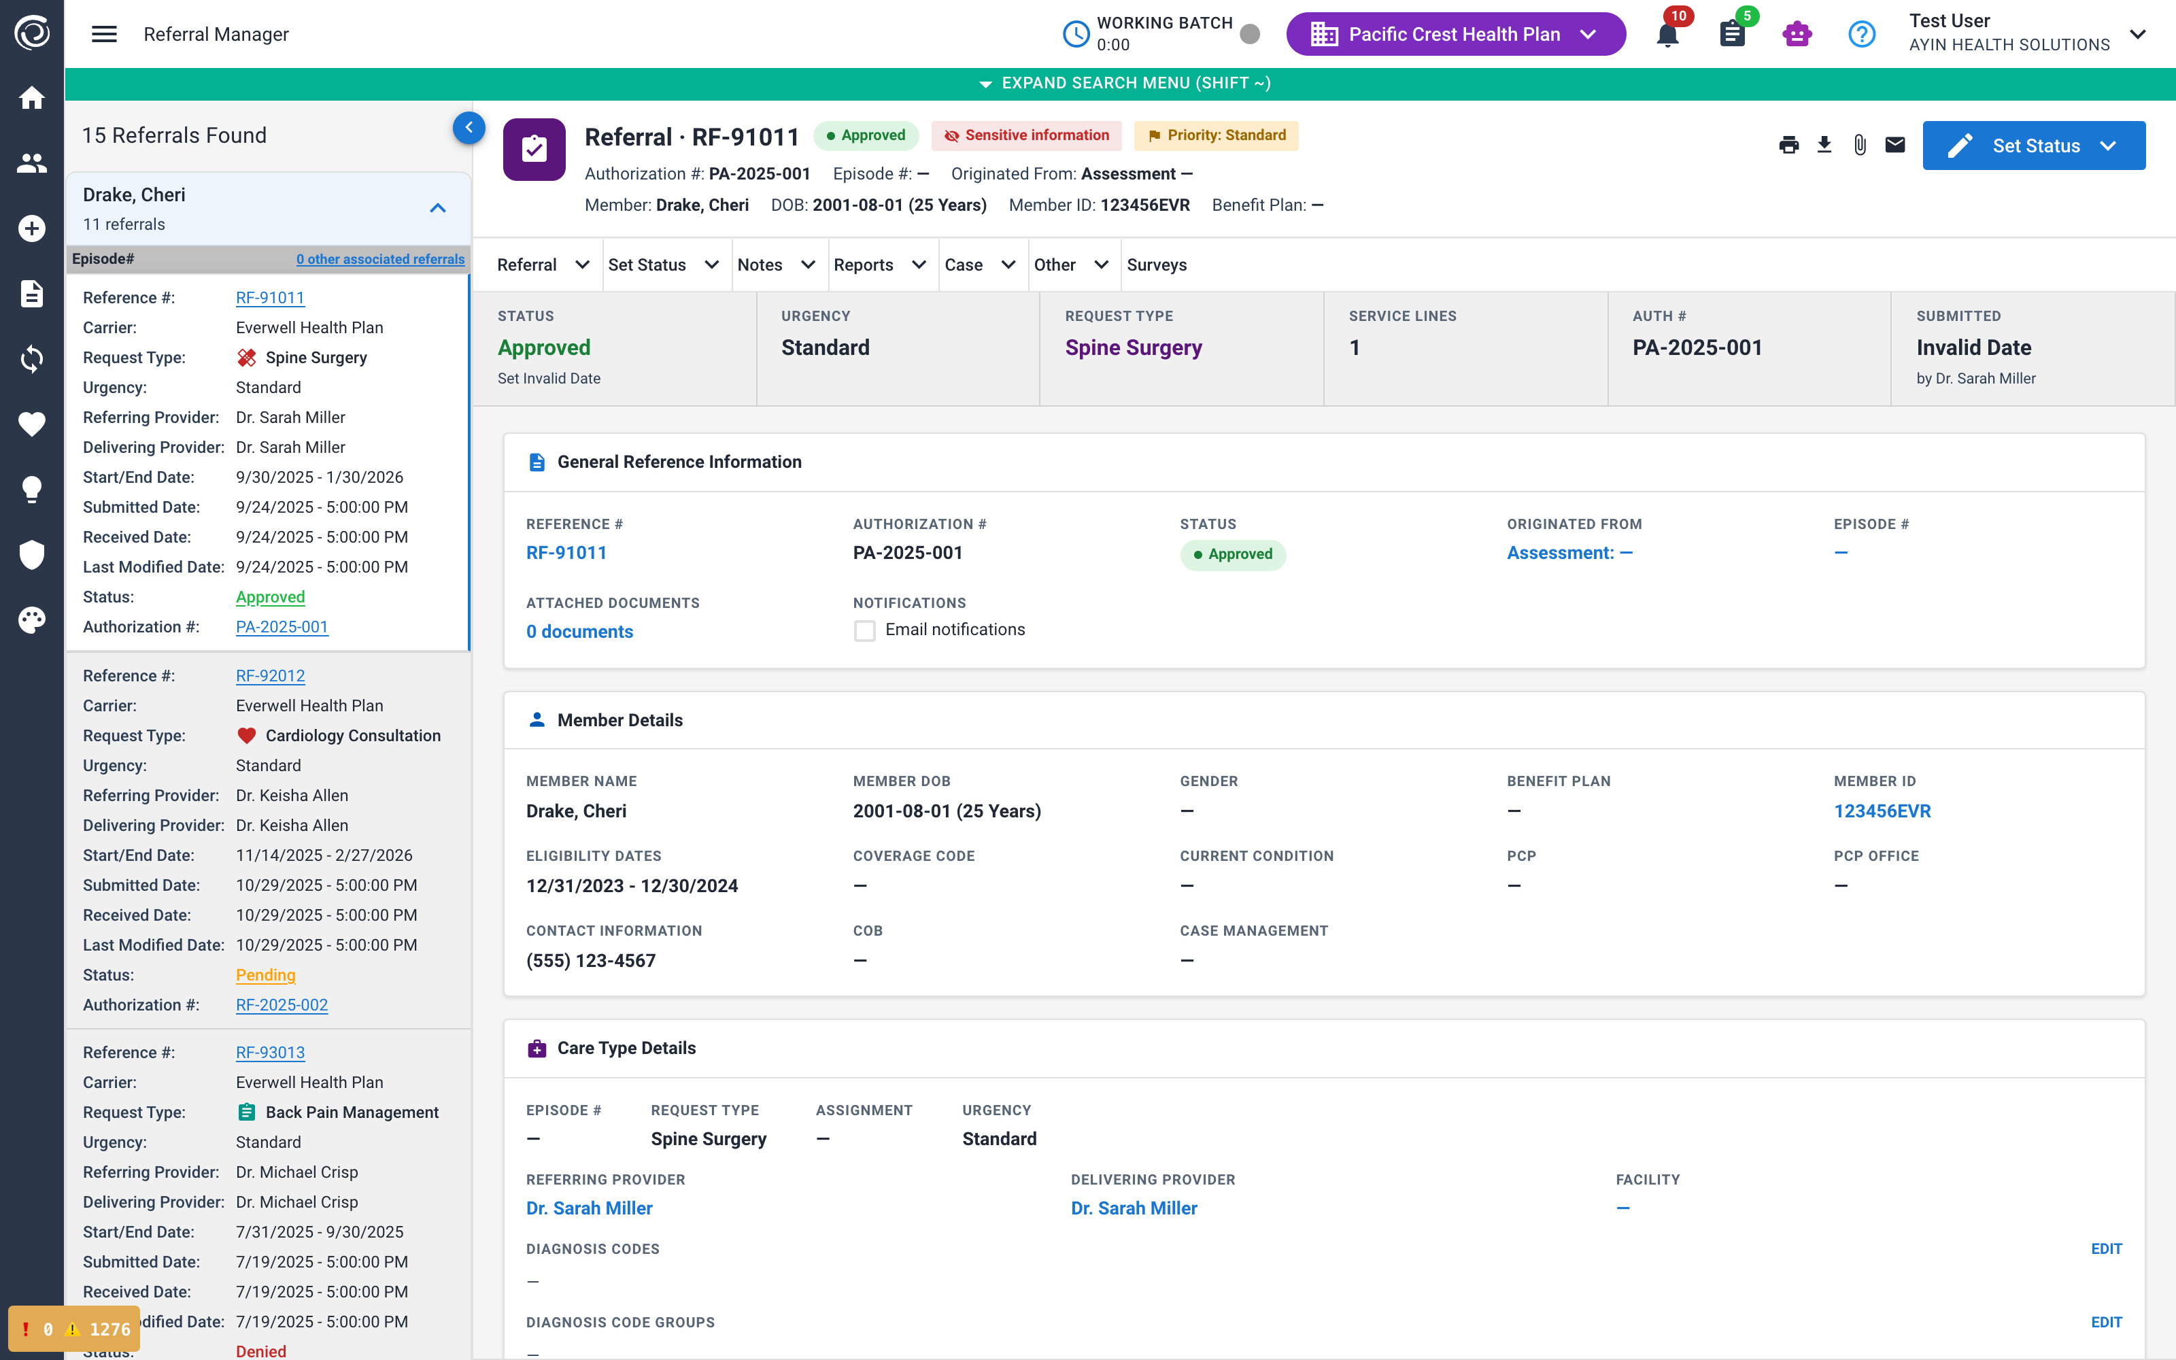Click the paperclip attachment icon

tap(1860, 145)
